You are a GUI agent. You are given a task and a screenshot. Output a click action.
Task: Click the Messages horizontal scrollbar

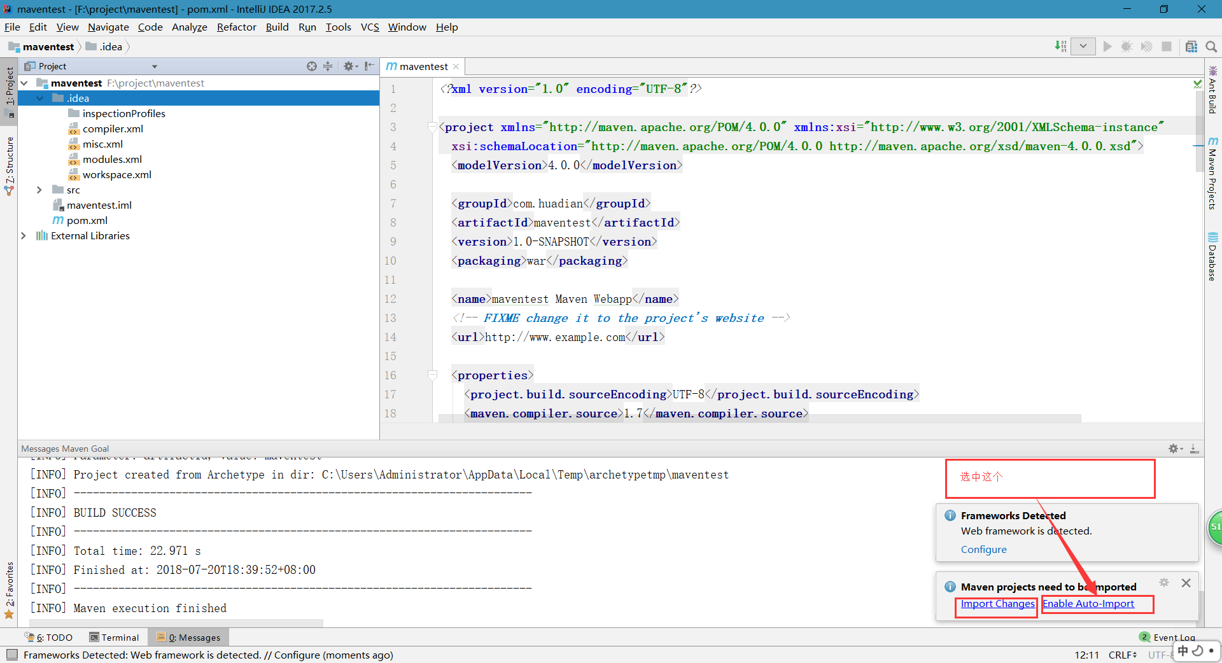coord(177,623)
